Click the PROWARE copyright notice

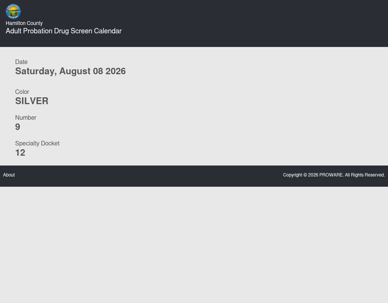pos(334,175)
